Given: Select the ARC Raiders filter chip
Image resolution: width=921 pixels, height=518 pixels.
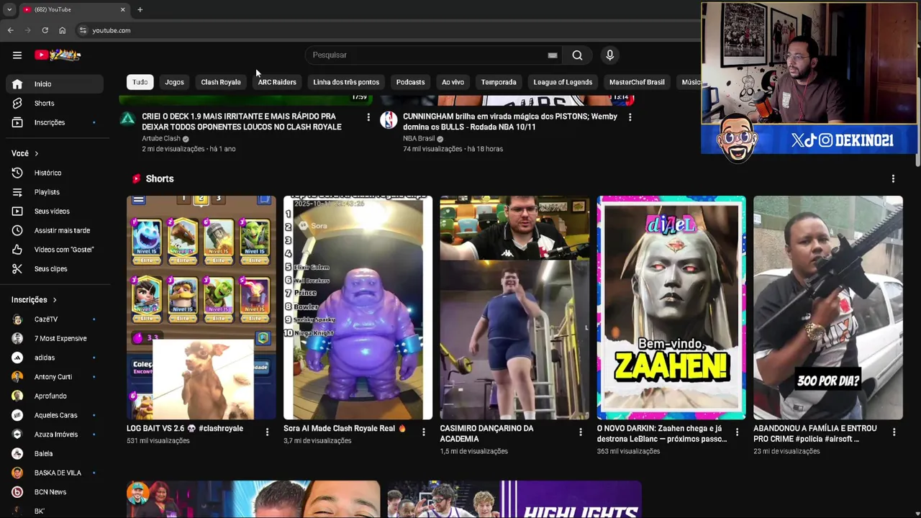Looking at the screenshot, I should 277,82.
